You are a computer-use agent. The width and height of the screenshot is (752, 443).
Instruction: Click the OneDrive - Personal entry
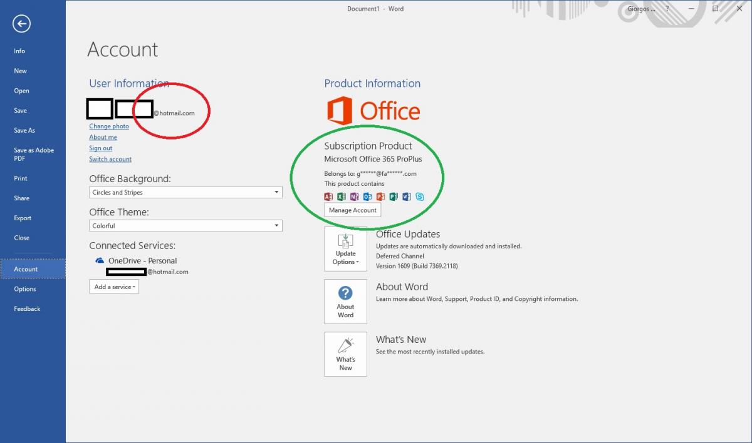(142, 260)
